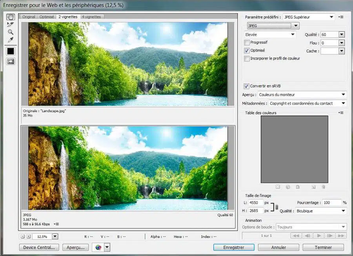This screenshot has height=256, width=353.
Task: Disable Convertir en sRVB checkbox
Action: click(x=246, y=86)
